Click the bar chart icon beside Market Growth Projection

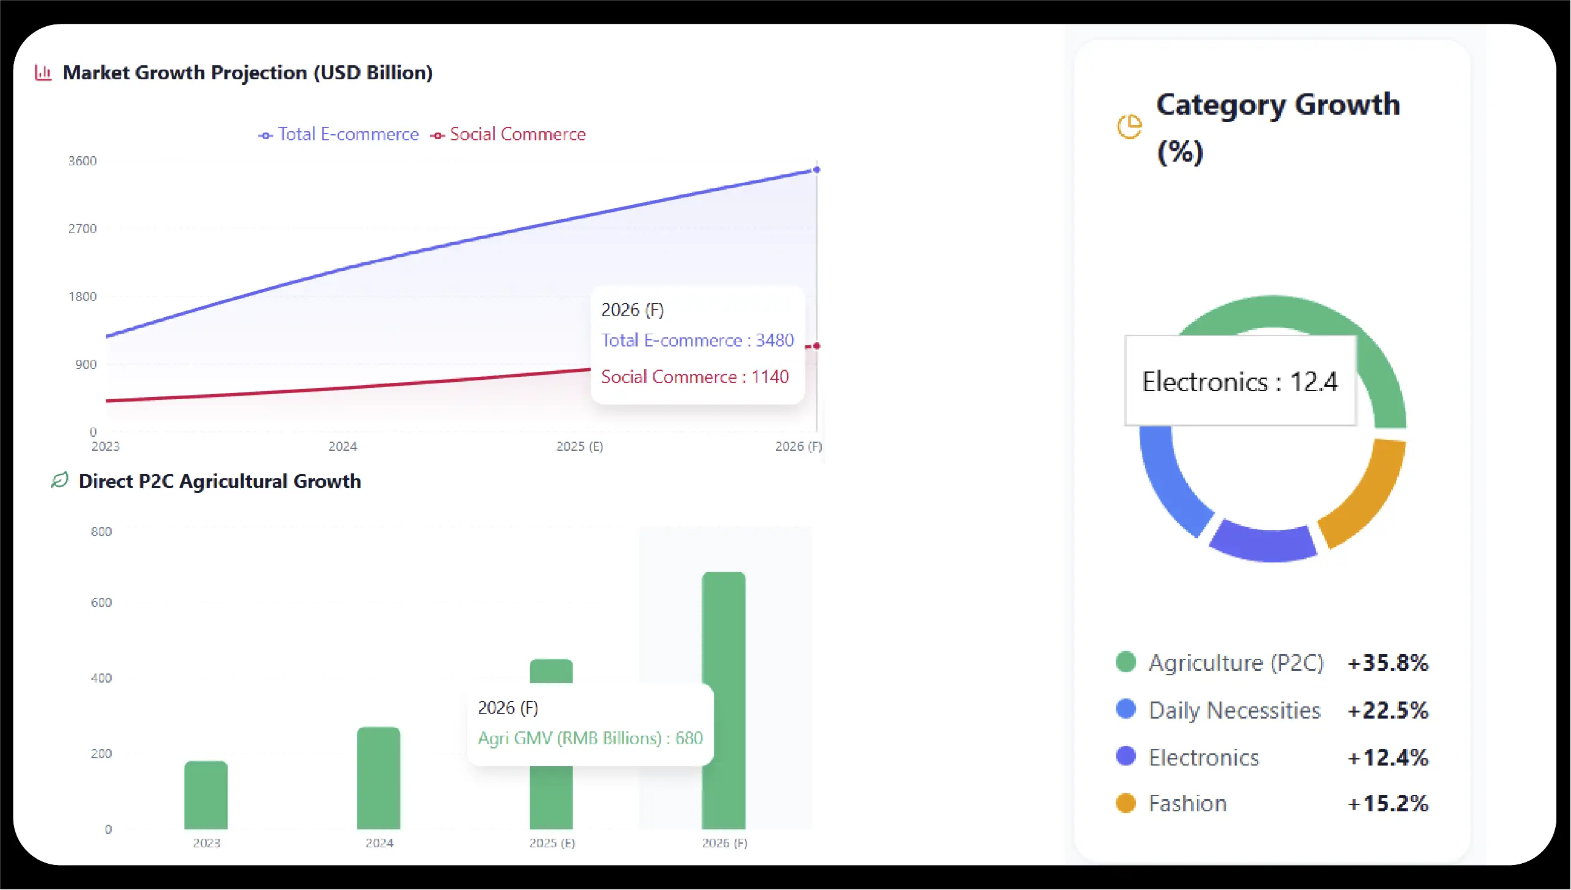[43, 73]
